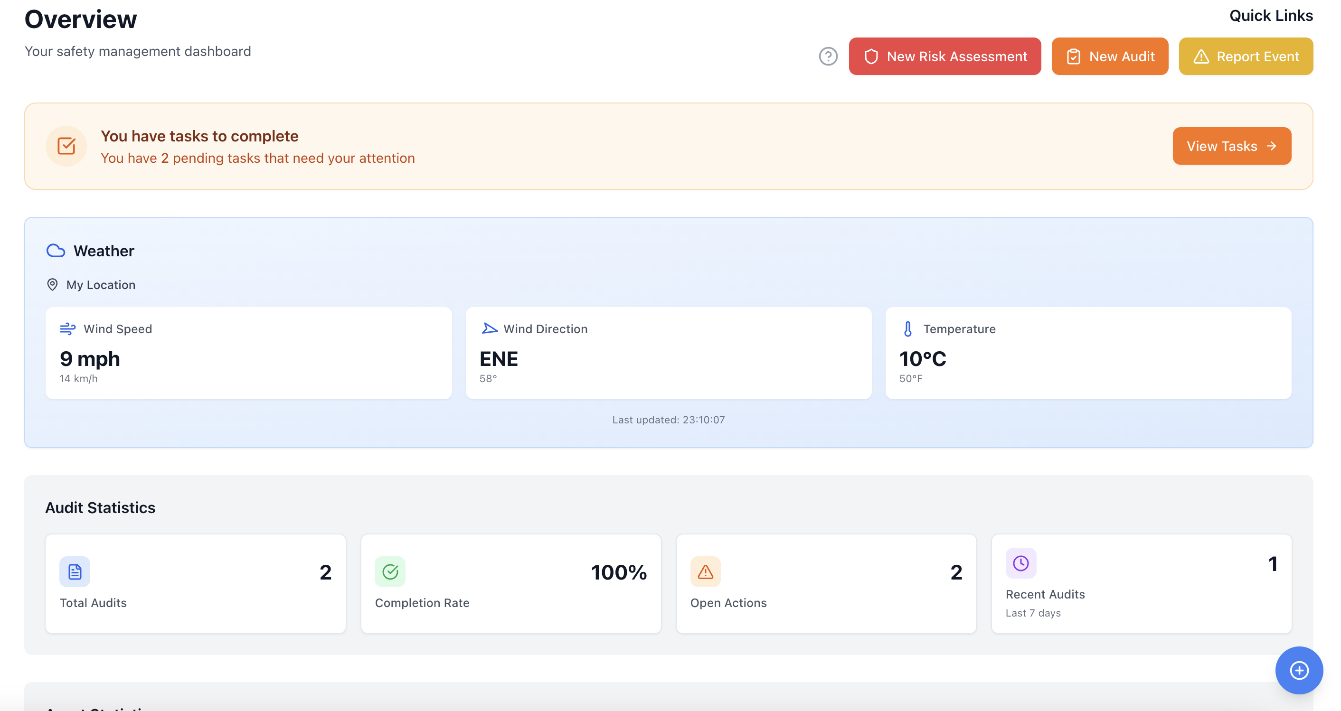
Task: Click the shield icon on New Risk Assessment
Action: [872, 56]
